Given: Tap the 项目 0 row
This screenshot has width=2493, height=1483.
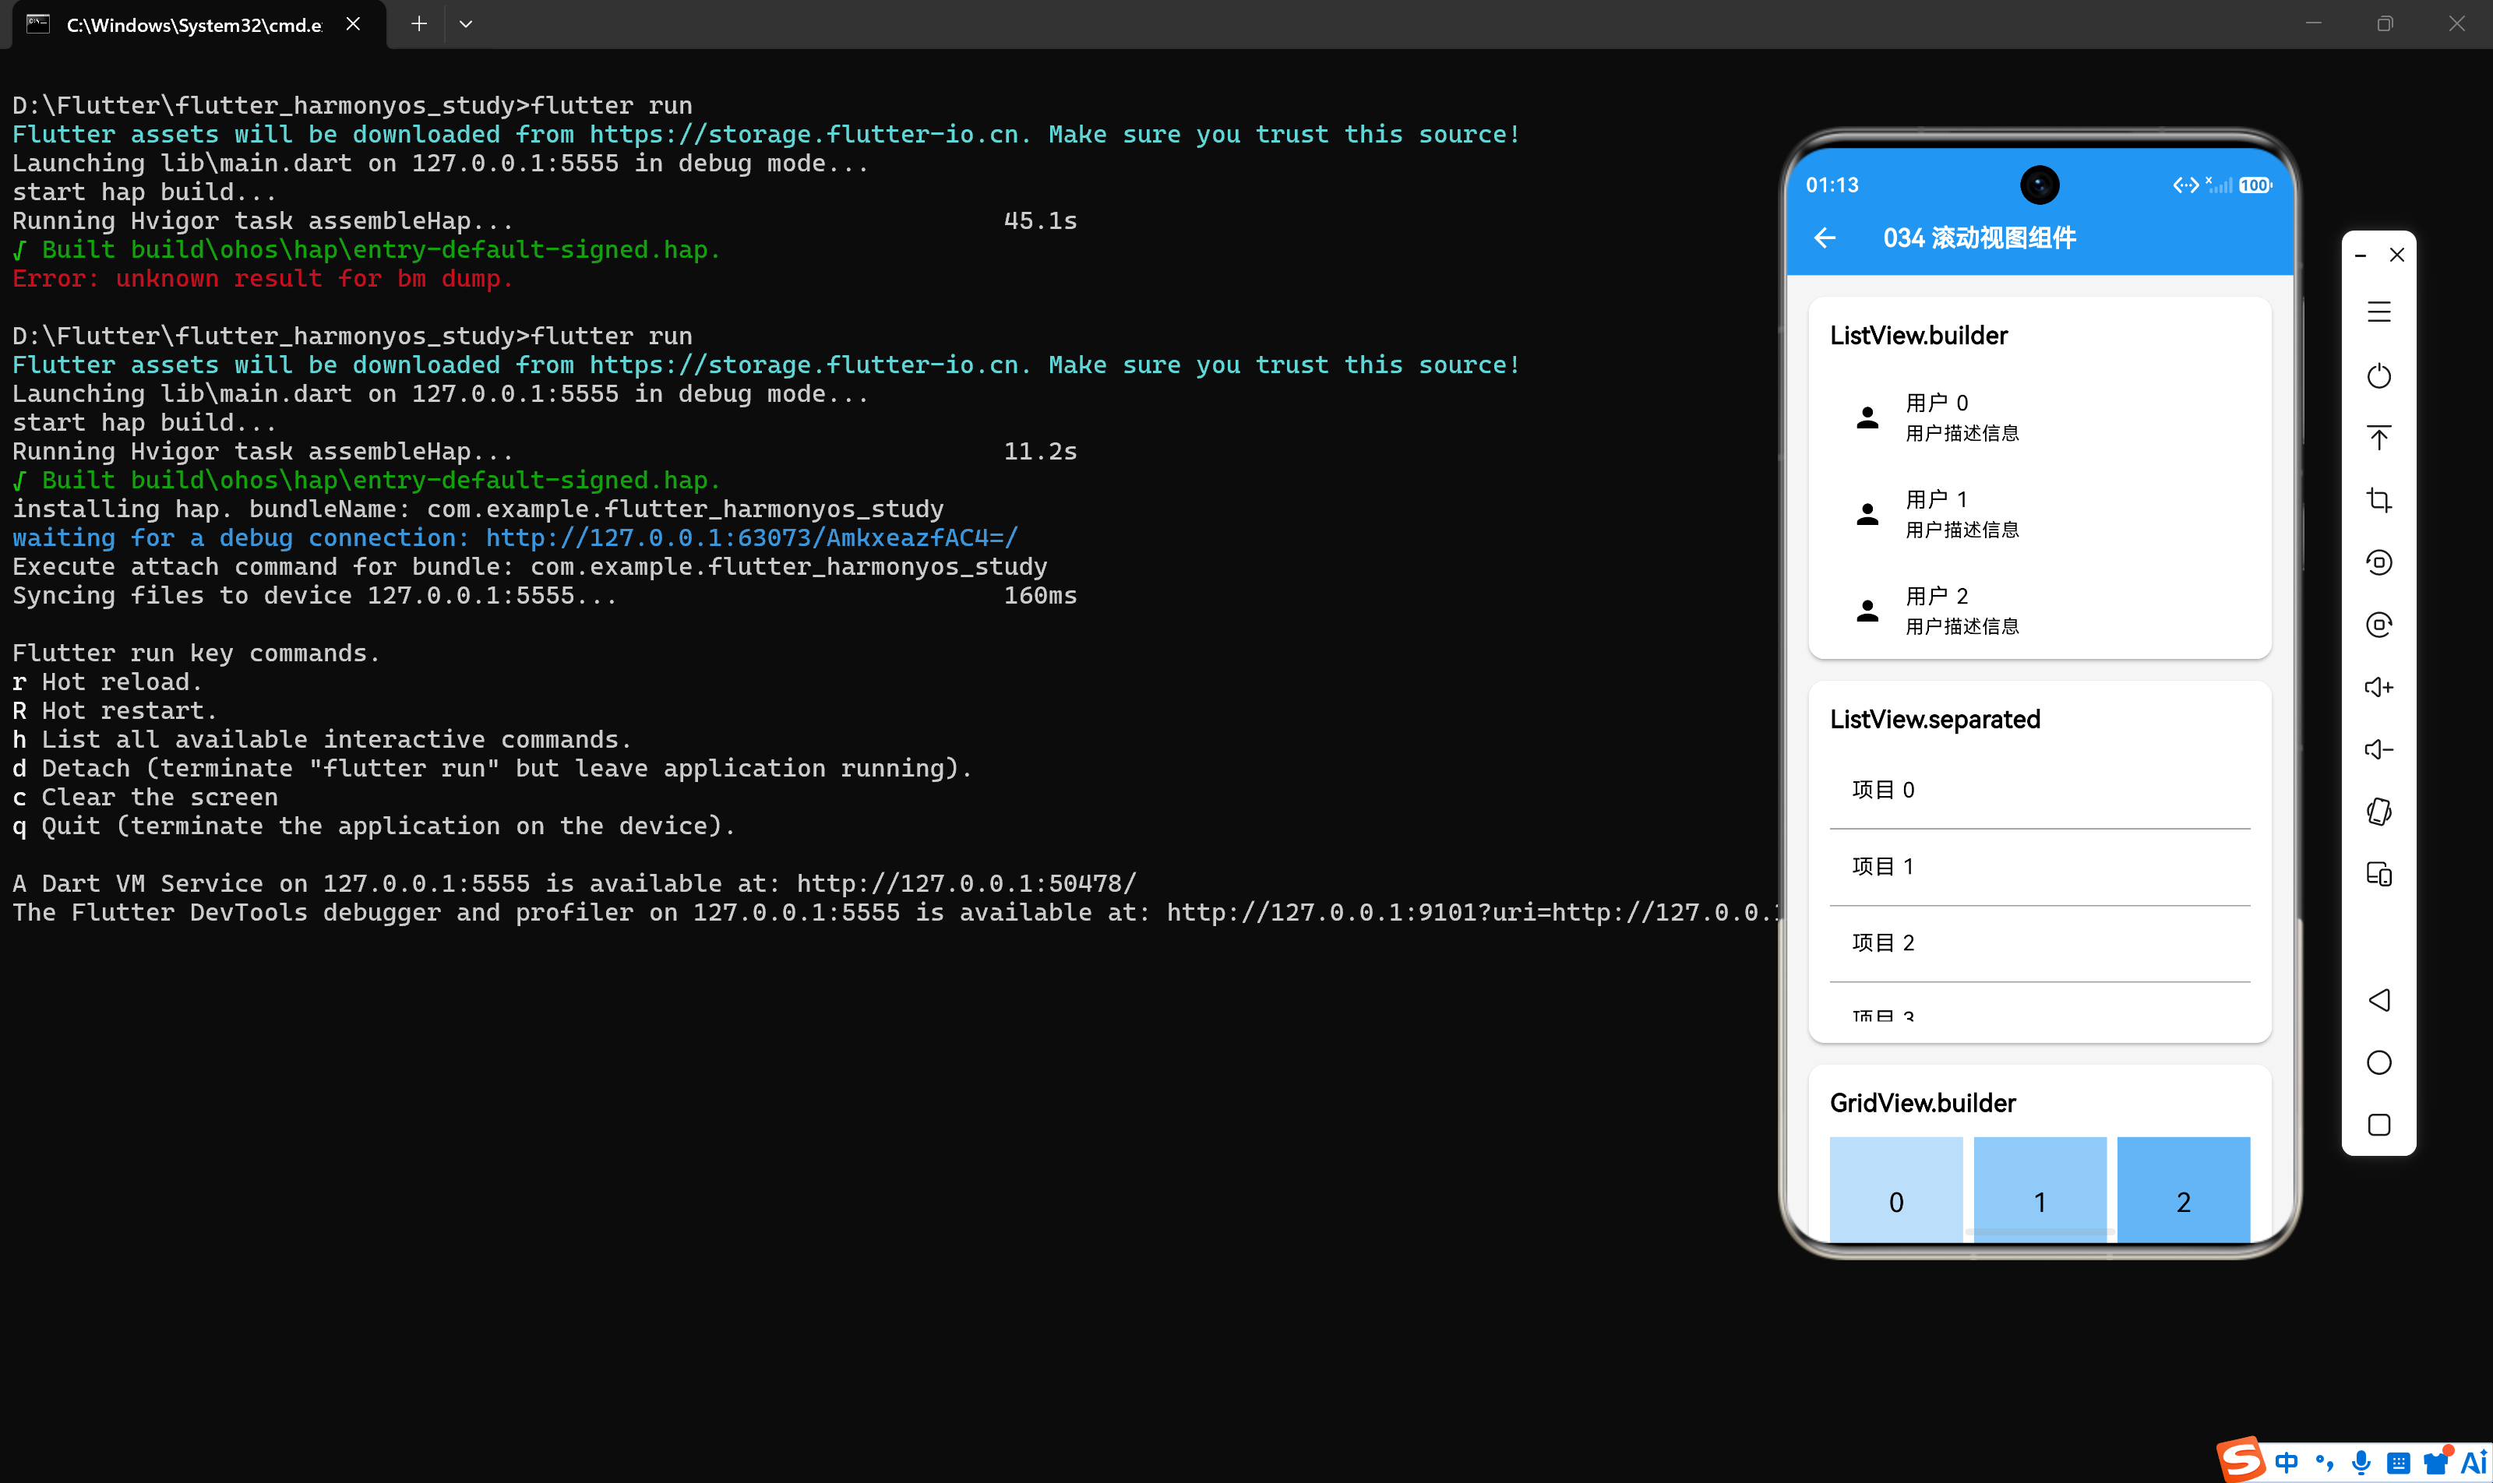Looking at the screenshot, I should [2039, 791].
